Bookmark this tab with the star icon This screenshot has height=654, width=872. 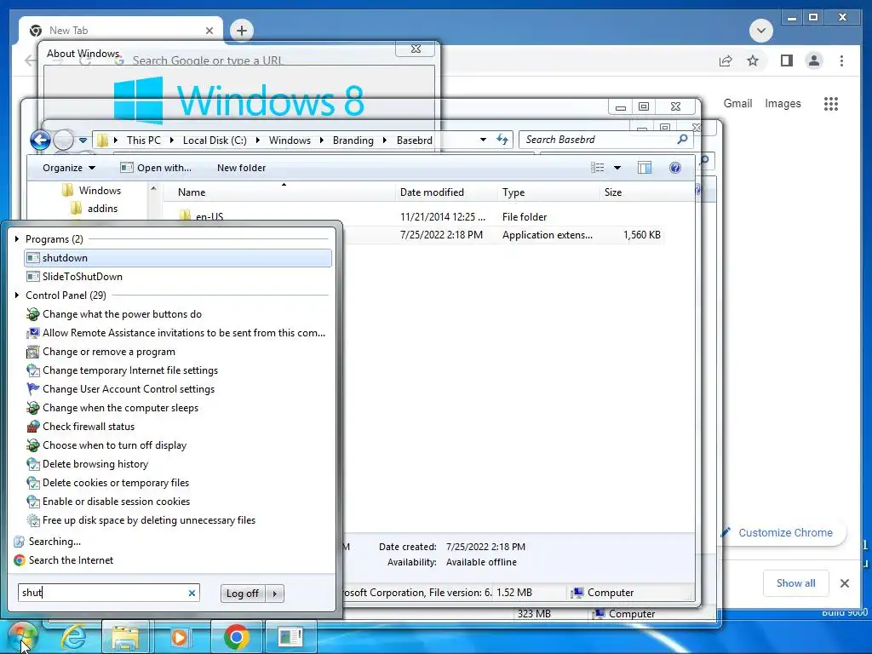[753, 60]
